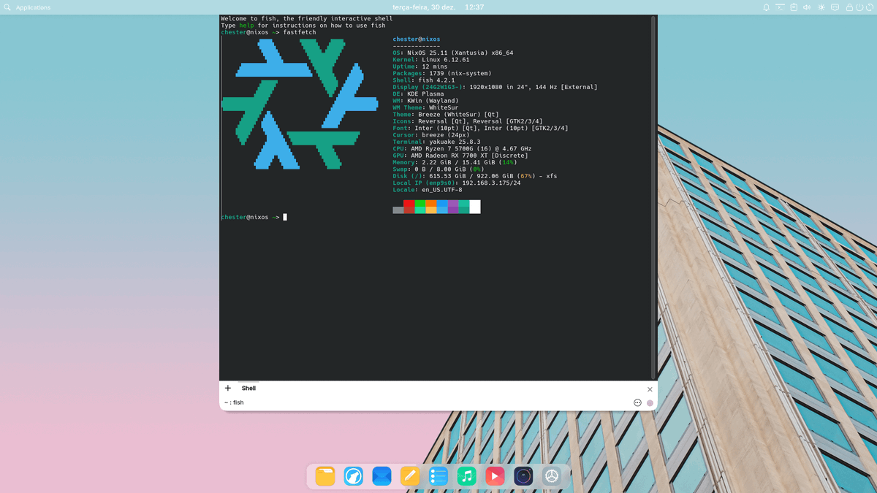Click the 'Kernel: Linux 6.12.61' line
The height and width of the screenshot is (493, 877).
431,60
